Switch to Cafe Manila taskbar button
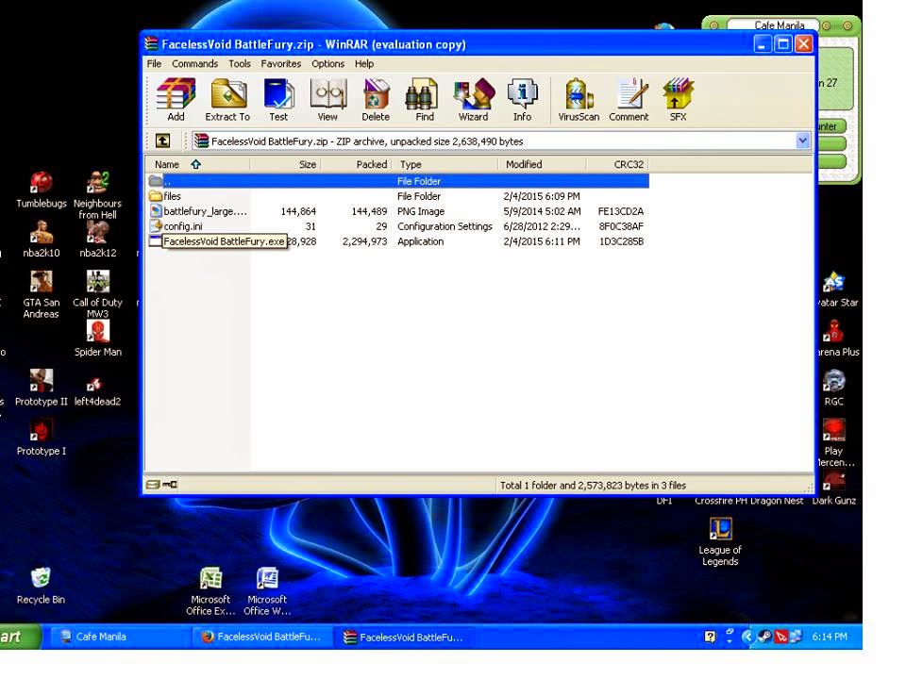 (93, 637)
